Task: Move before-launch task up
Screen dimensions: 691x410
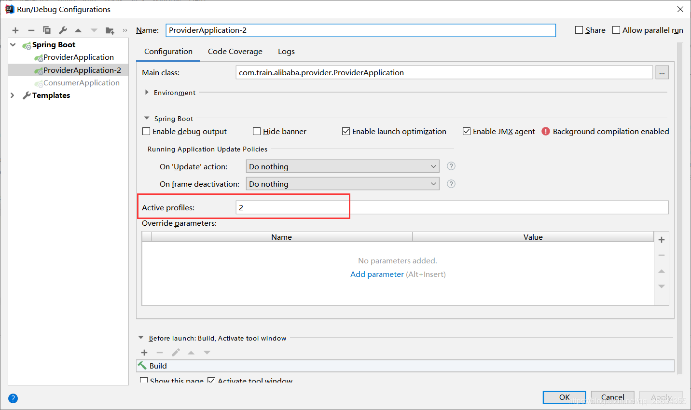Action: pyautogui.click(x=191, y=353)
